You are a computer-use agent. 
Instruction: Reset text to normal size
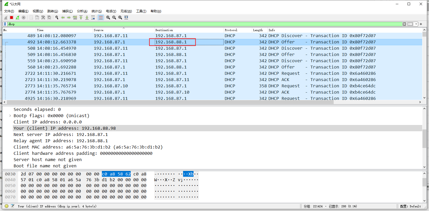pyautogui.click(x=120, y=18)
